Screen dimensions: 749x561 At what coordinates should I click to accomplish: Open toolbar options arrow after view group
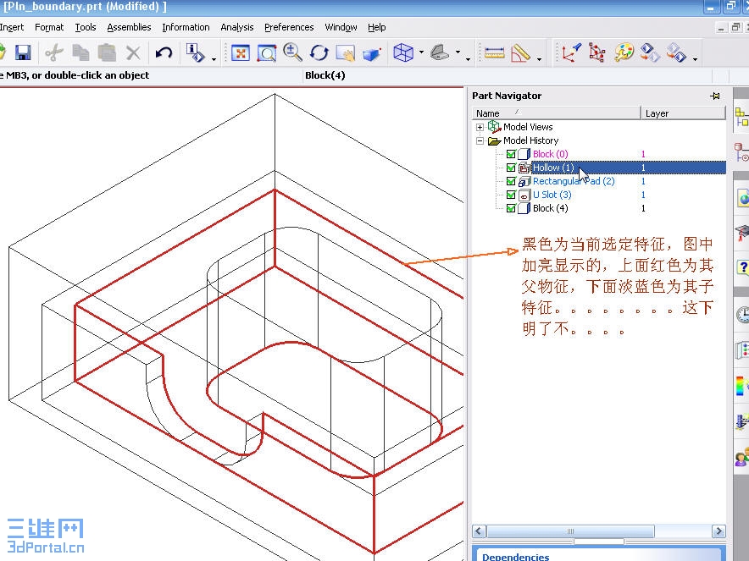tap(468, 59)
